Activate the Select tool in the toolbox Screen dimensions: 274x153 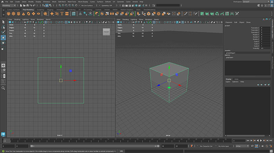(3, 22)
